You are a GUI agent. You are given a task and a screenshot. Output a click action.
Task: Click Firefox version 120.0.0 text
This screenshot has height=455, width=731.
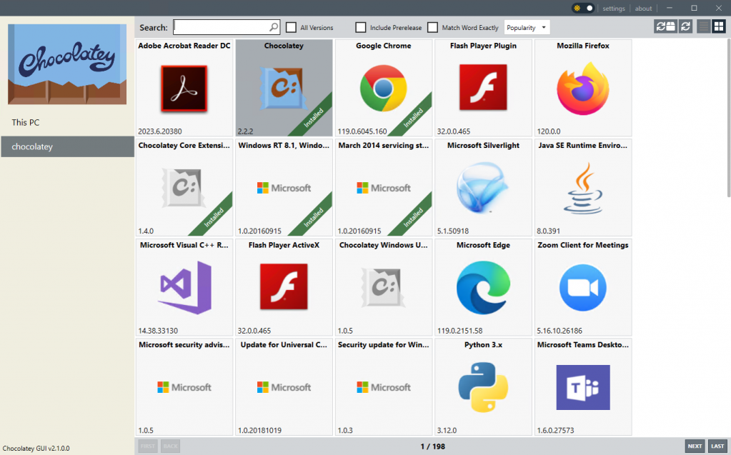pos(549,131)
